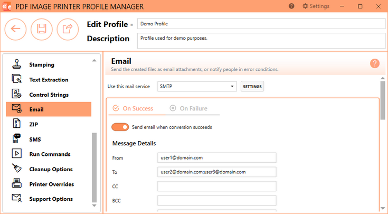This screenshot has height=214, width=388.
Task: Select the Cleanup Options broom icon
Action: pos(16,169)
